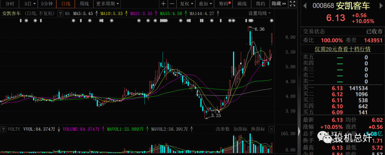
Task: Open the 设置均线 moving average settings
Action: pyautogui.click(x=259, y=13)
